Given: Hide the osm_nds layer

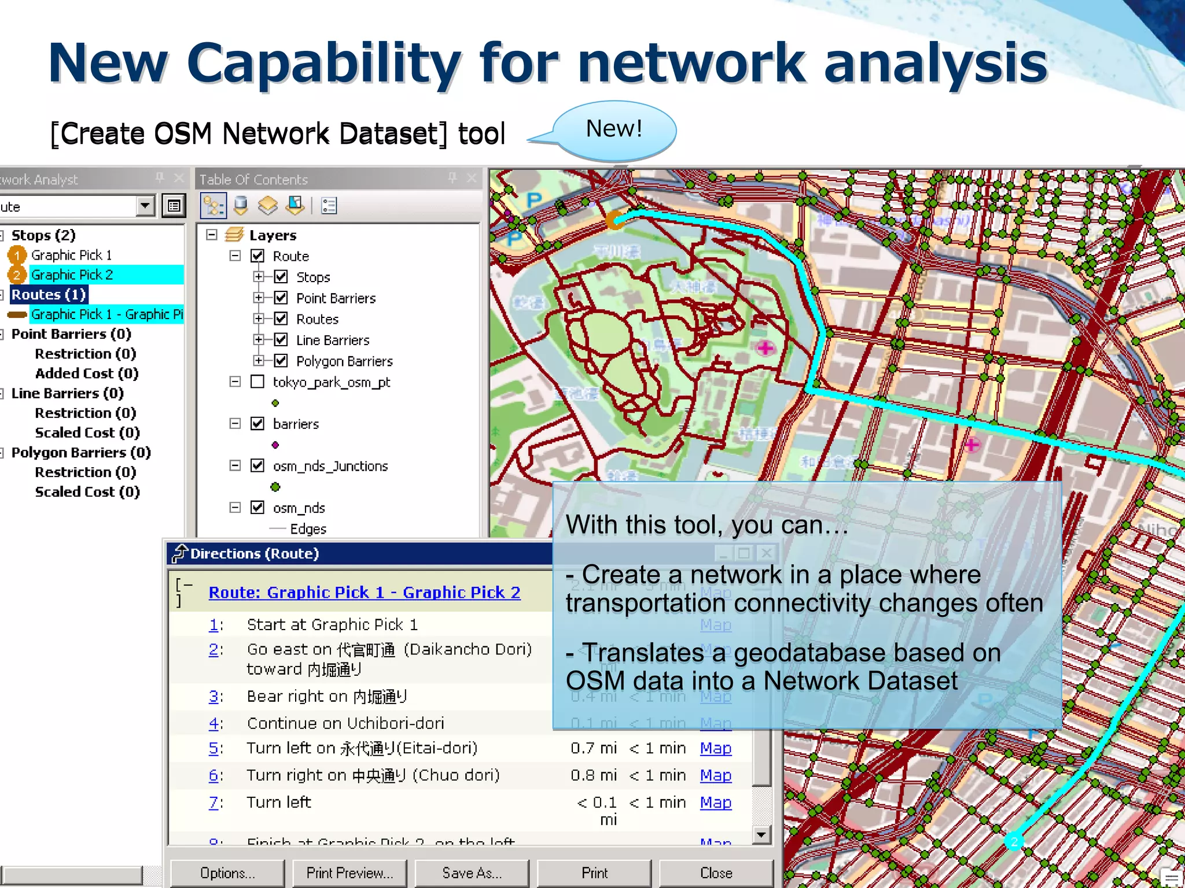Looking at the screenshot, I should point(257,508).
